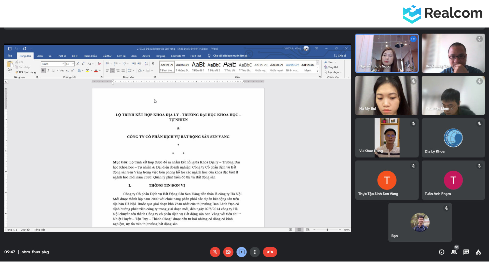Open the Tham khảo ribbon tab

click(90, 56)
